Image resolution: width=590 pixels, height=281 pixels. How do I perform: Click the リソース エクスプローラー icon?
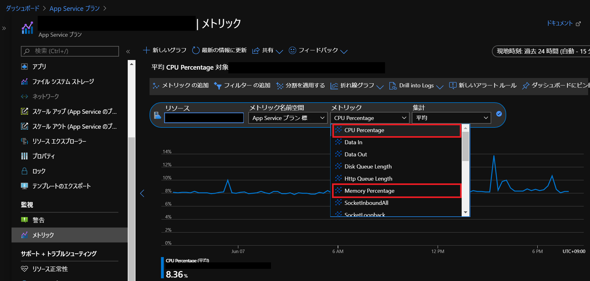[24, 141]
